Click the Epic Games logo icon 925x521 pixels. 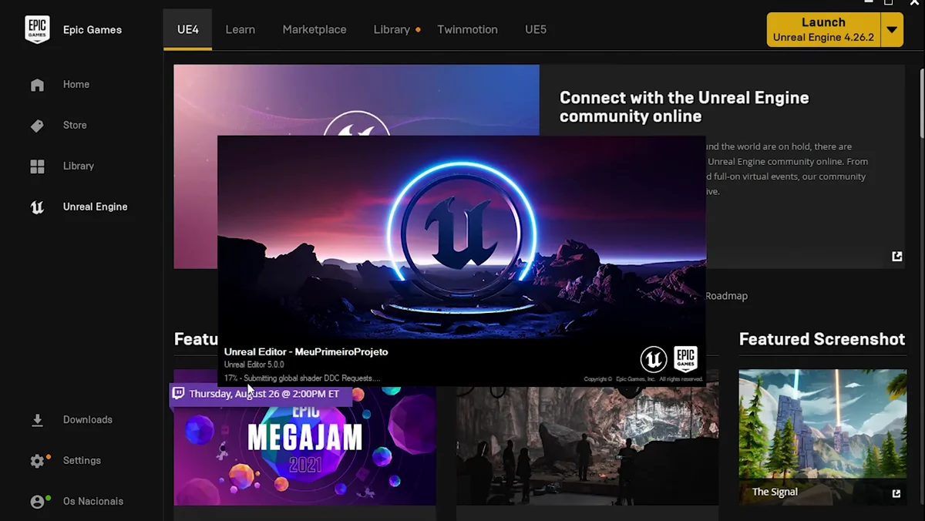point(37,29)
